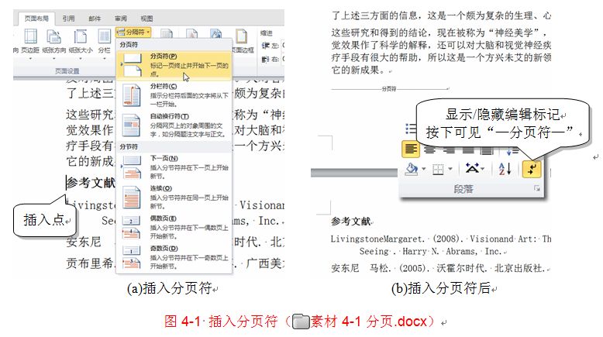Screen dimensions: 603x337
Task: Click the caption (a)插入分页符
Action: click(x=170, y=288)
